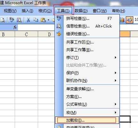
Task: Open Paste options dropdown arrow
Action: point(49,20)
